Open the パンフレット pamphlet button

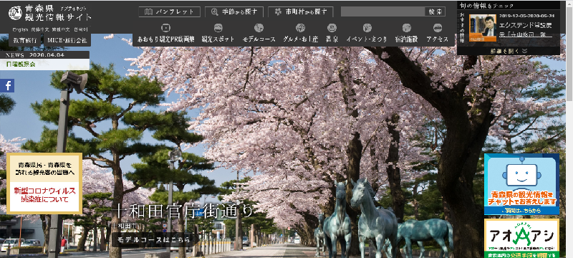pos(170,11)
